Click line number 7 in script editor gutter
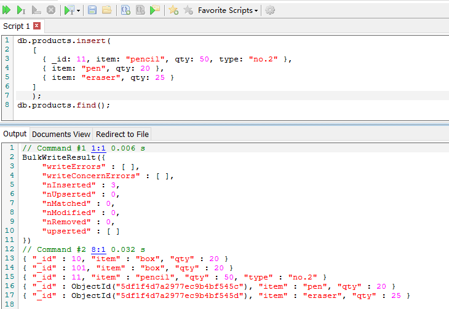Image resolution: width=449 pixels, height=309 pixels. pos(7,96)
